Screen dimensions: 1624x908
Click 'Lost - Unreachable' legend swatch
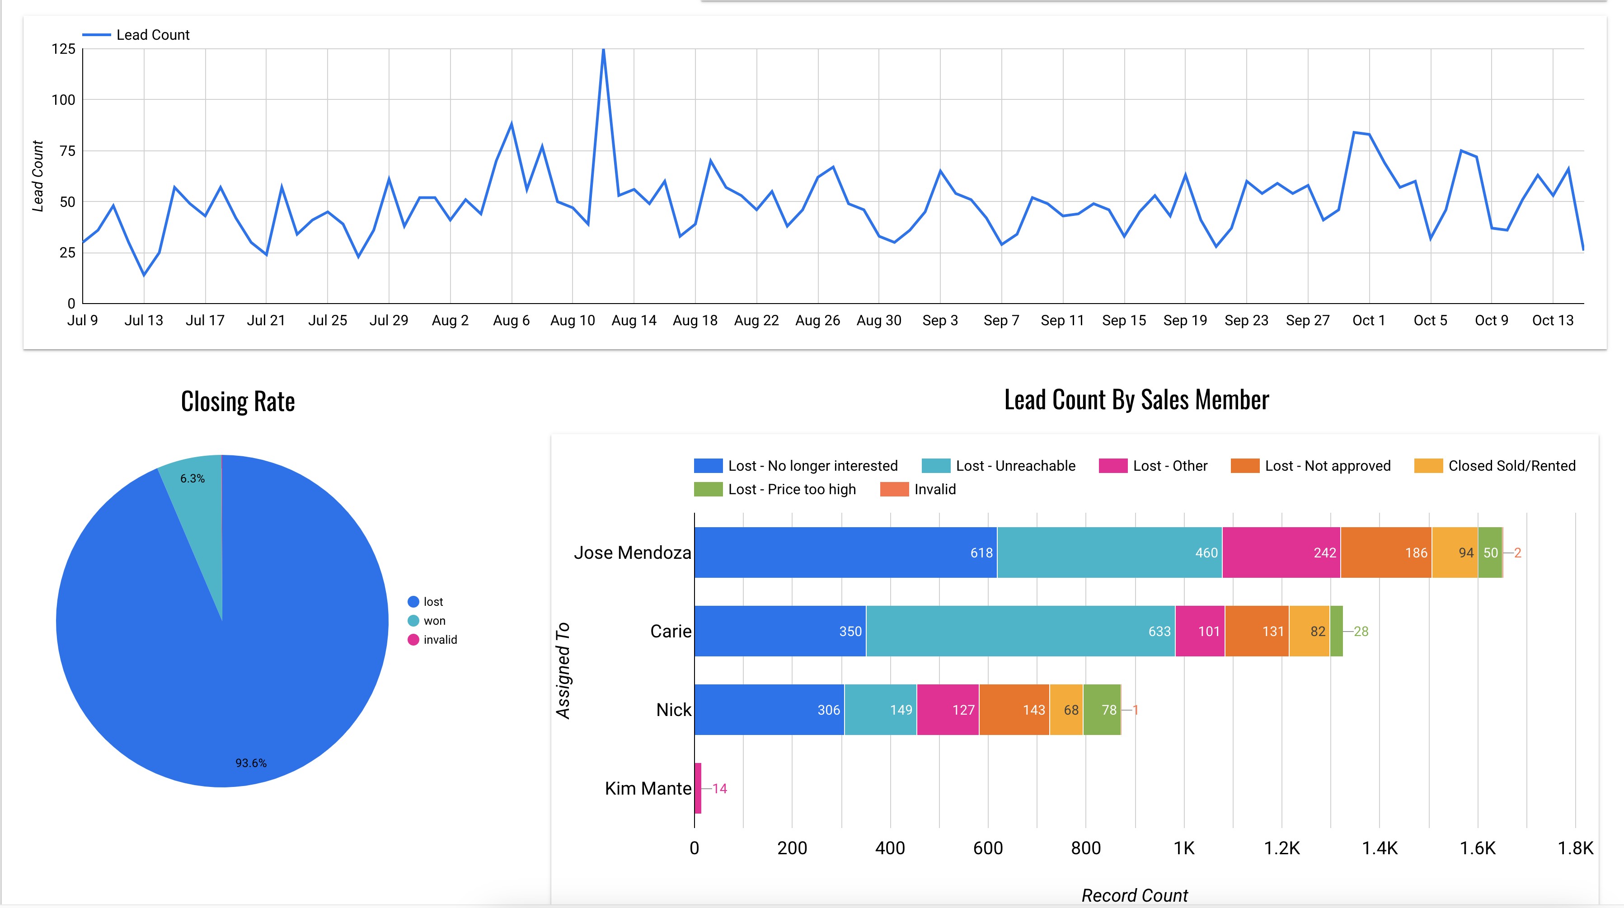click(x=935, y=466)
